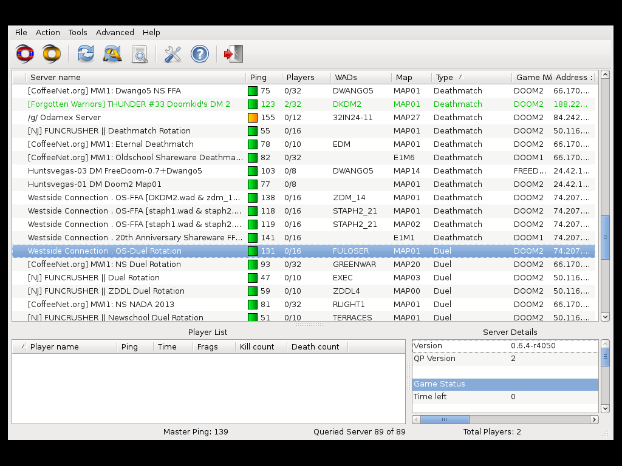The height and width of the screenshot is (466, 622).
Task: Click the Exit door icon
Action: click(x=233, y=54)
